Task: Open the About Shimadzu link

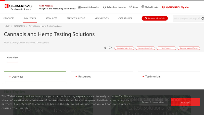Action: 90,7
